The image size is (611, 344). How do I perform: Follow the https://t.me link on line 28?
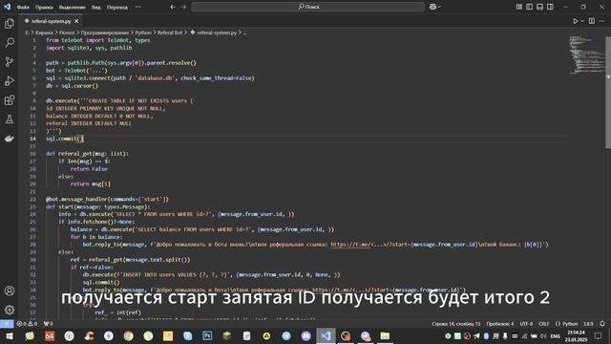click(x=350, y=245)
